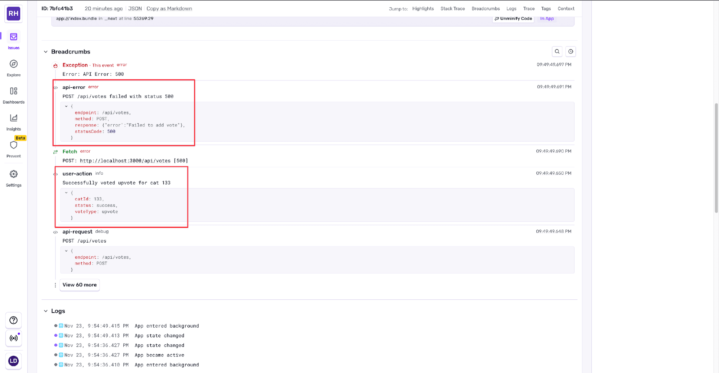Open breadcrumb search with the magnifier icon
719x373 pixels.
click(557, 51)
